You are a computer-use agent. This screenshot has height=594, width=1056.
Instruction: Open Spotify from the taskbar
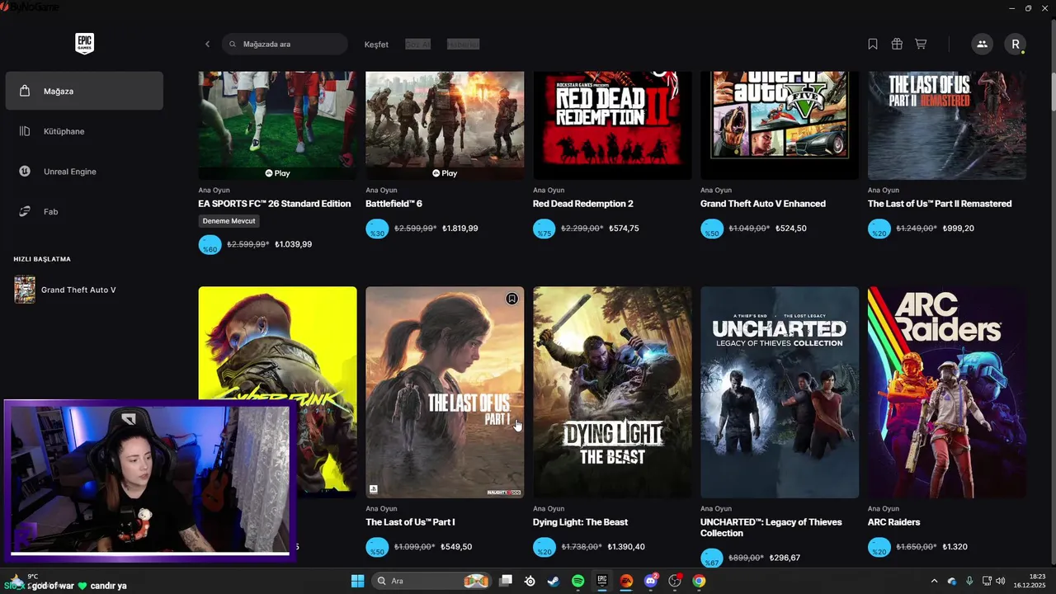(x=578, y=581)
